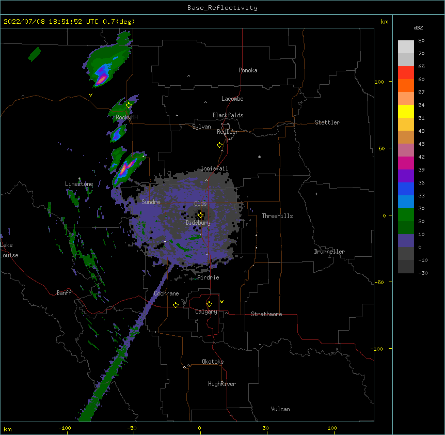Image resolution: width=445 pixels, height=435 pixels.
Task: Select the yellow swatch on the dBZ legend
Action: coord(406,111)
